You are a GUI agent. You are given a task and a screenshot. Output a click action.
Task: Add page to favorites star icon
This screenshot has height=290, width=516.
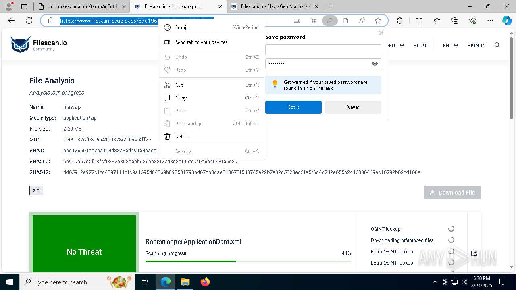pyautogui.click(x=378, y=21)
